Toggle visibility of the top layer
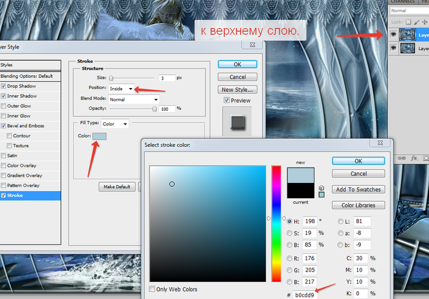Viewport: 429px width, 299px height. 393,34
